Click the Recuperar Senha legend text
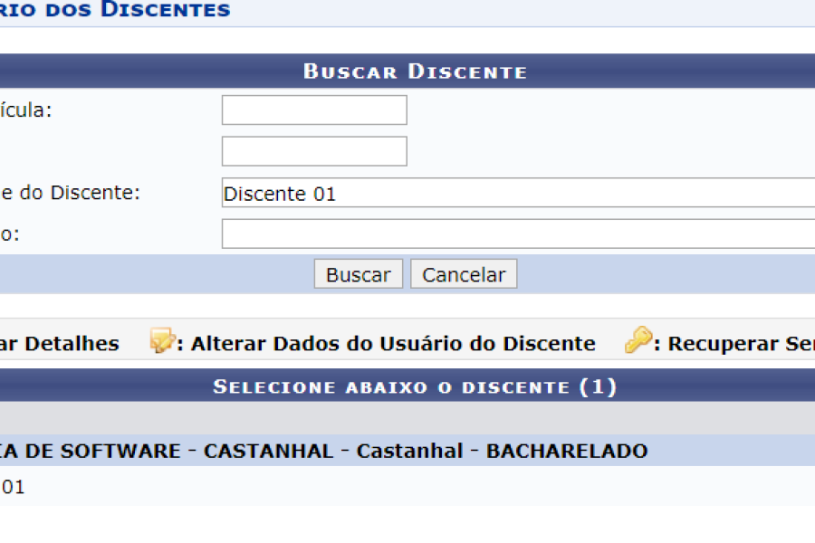Viewport: 815px width, 543px height. 740,344
